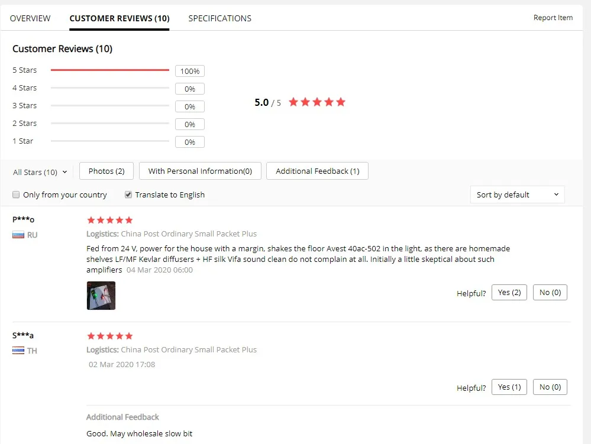
Task: Expand the All Stars (10) filter dropdown
Action: pos(40,172)
